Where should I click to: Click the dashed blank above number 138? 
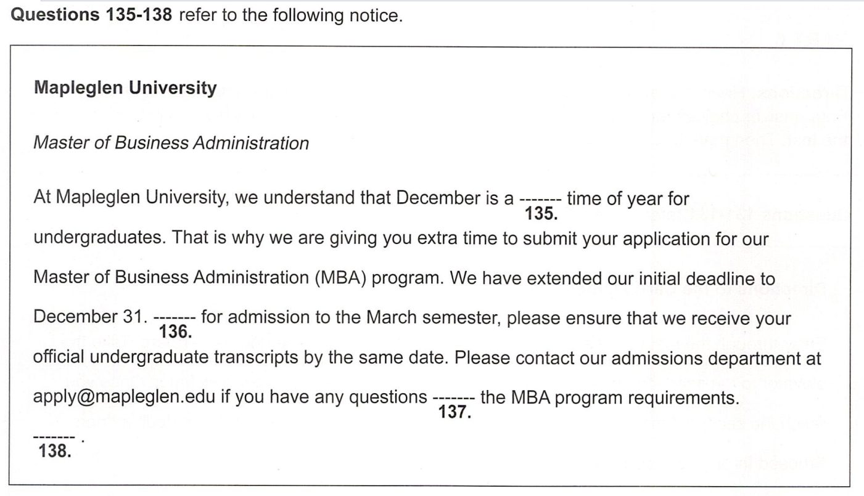(54, 438)
